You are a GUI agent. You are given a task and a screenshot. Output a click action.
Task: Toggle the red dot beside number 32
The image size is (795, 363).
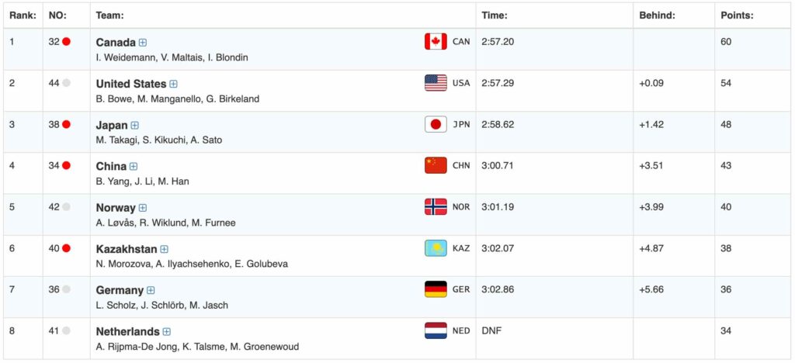click(67, 42)
